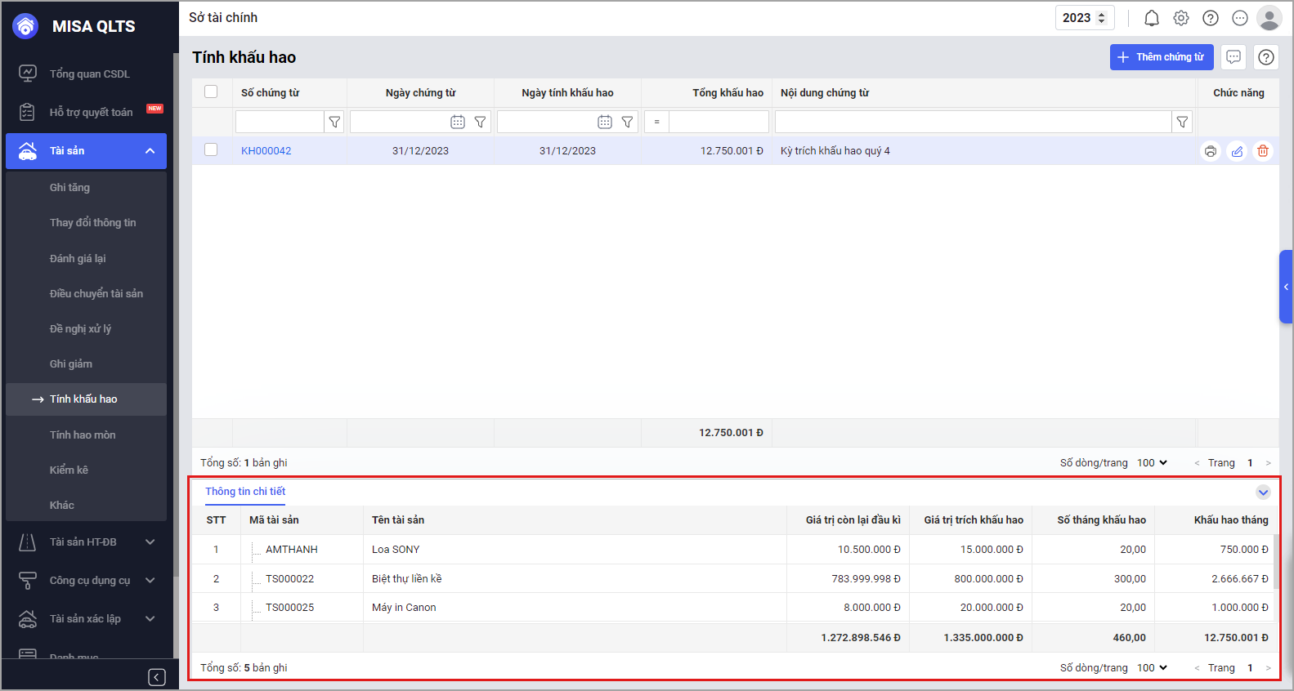Open settings gear in top bar
The height and width of the screenshot is (691, 1294).
(x=1181, y=18)
